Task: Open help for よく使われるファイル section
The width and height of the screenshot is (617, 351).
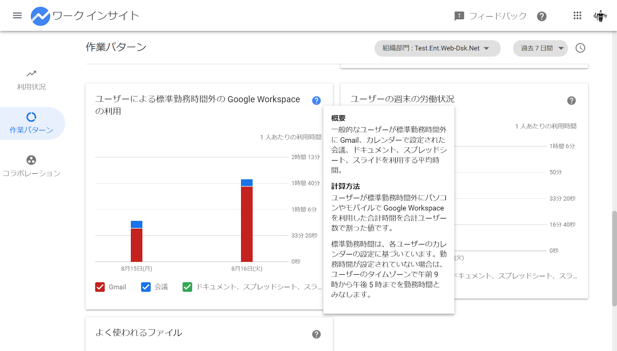Action: 316,334
